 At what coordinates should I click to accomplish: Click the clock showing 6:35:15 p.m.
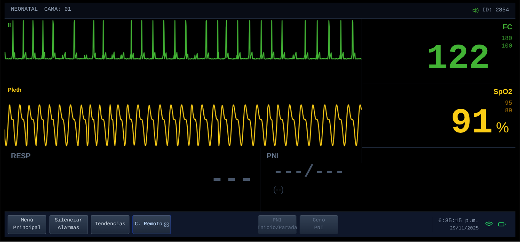[458, 221]
